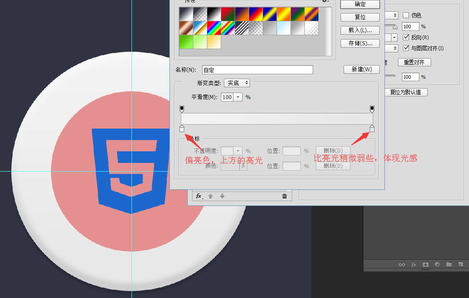Open the 渐变类型 gradient type dropdown
The width and height of the screenshot is (469, 298).
pyautogui.click(x=237, y=83)
